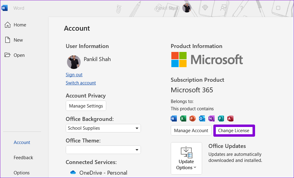Click the Switch account link
The width and height of the screenshot is (294, 178).
click(81, 83)
